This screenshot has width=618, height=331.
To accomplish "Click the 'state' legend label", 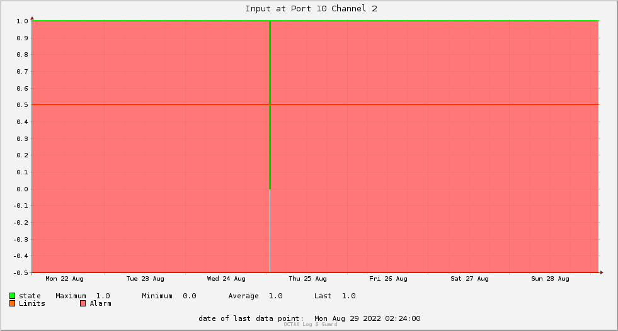I will [x=30, y=296].
